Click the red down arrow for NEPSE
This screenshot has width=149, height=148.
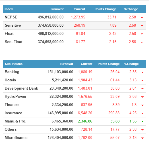[142, 17]
